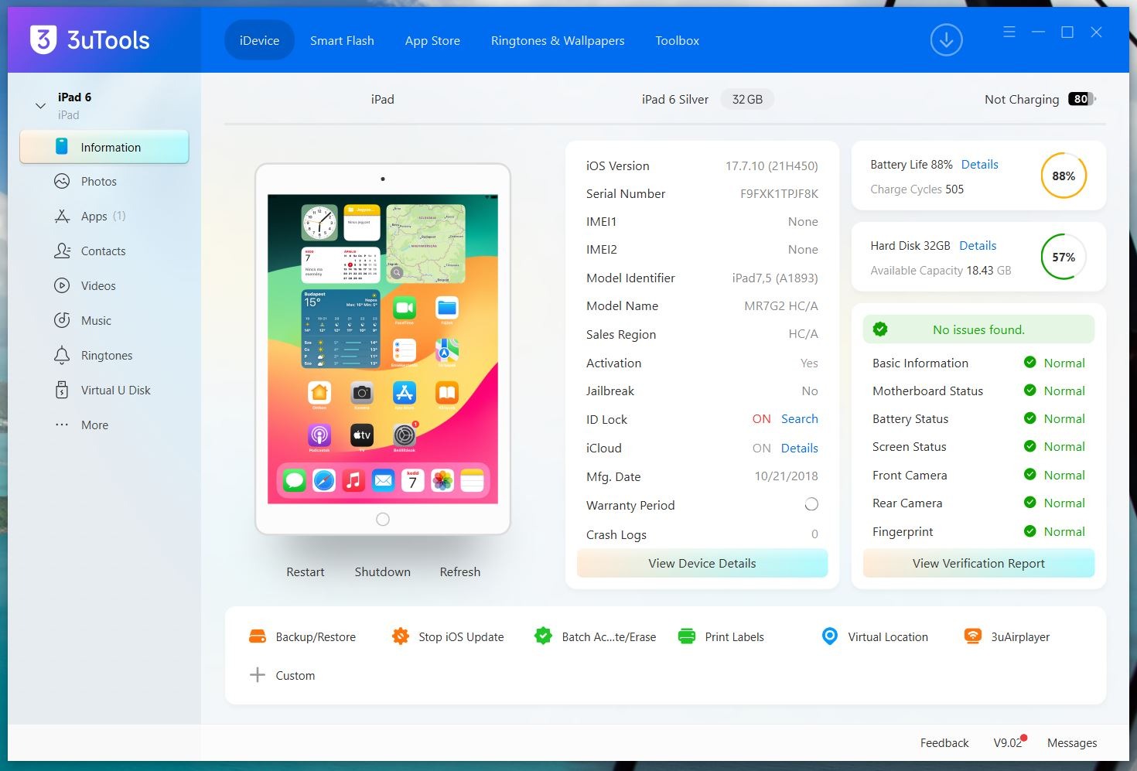This screenshot has width=1137, height=771.
Task: Click the Backup/Restore tool icon
Action: [x=258, y=636]
